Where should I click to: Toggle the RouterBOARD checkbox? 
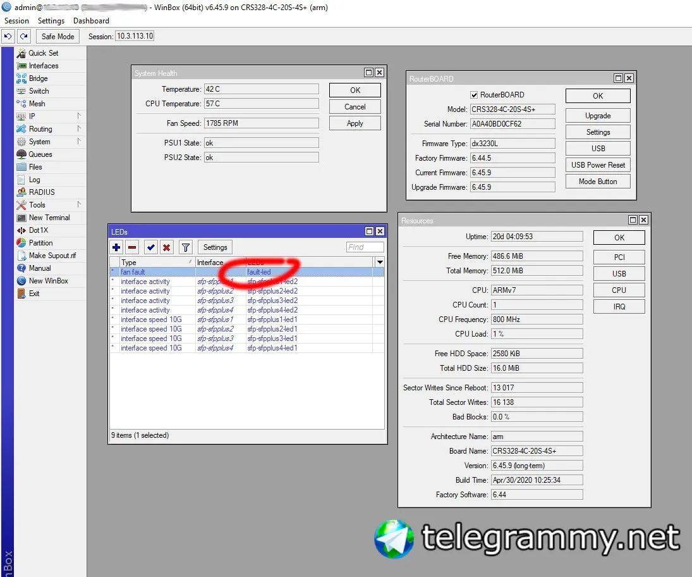(x=474, y=95)
